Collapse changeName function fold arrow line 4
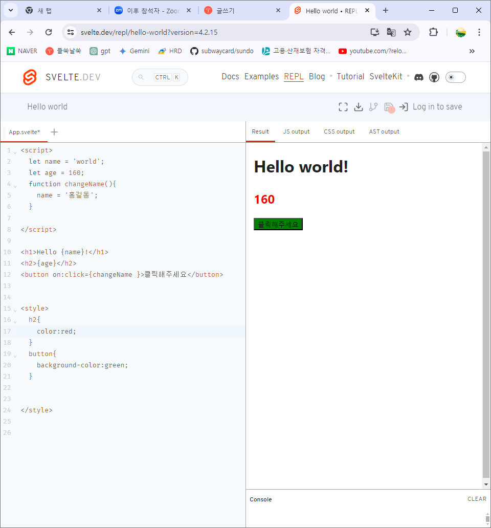 click(15, 186)
